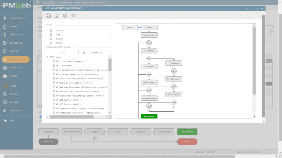Click the roles list scroll-right arrow
Image resolution: width=282 pixels, height=158 pixels.
[x=106, y=117]
